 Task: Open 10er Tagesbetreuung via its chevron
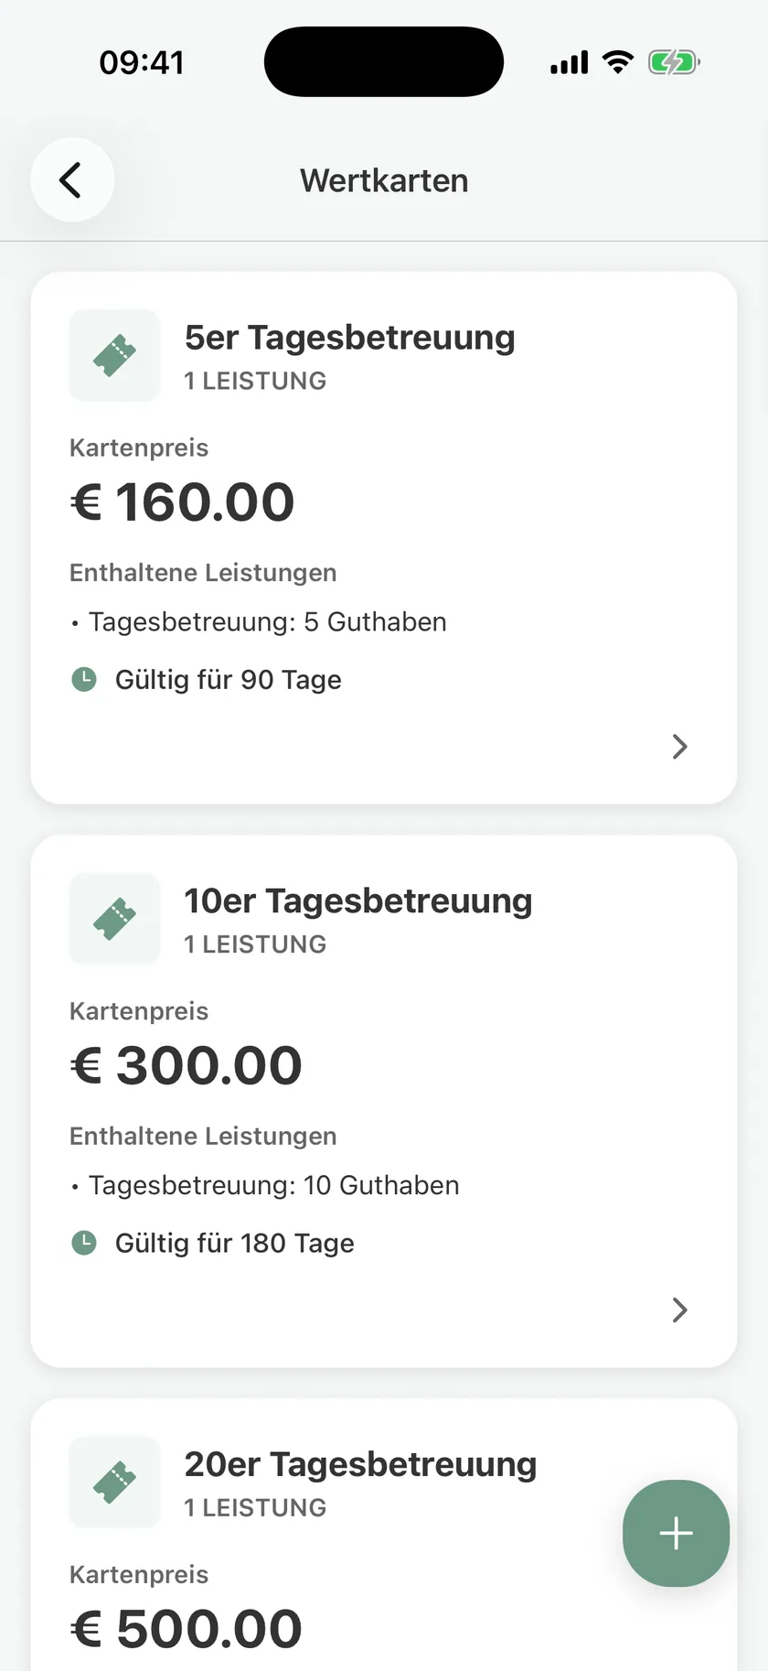(x=679, y=1310)
